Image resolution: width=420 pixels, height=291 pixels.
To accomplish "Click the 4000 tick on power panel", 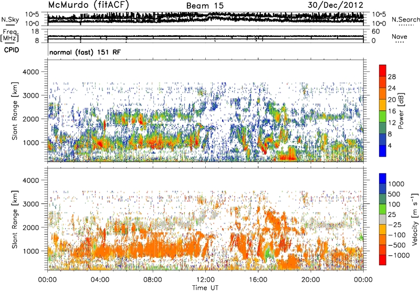I will tap(32, 72).
